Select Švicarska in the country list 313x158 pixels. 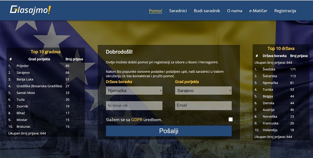pos(270,76)
